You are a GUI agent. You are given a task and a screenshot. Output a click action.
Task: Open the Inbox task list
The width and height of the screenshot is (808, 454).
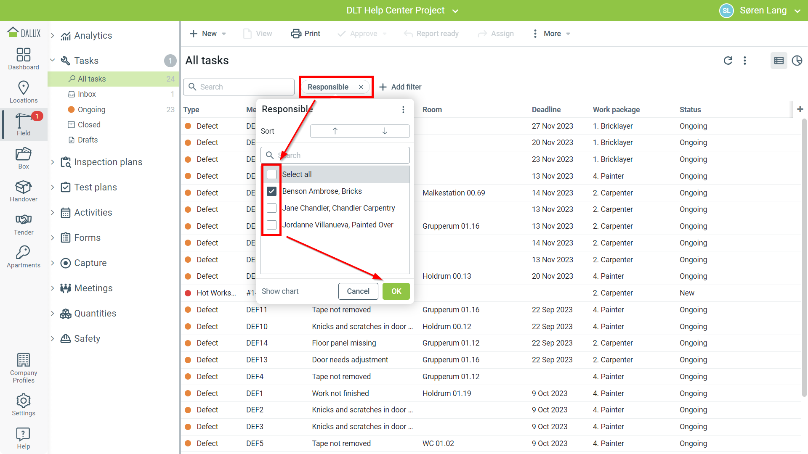click(87, 94)
